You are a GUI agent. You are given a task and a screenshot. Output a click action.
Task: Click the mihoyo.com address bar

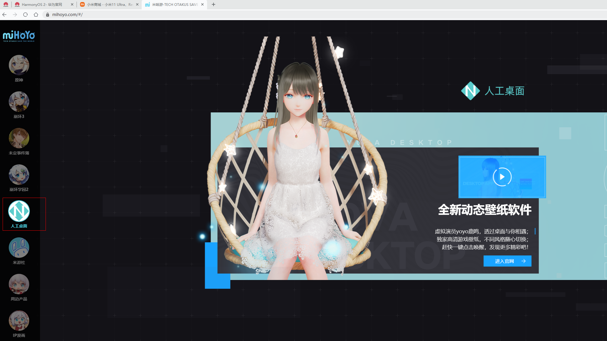coord(175,15)
